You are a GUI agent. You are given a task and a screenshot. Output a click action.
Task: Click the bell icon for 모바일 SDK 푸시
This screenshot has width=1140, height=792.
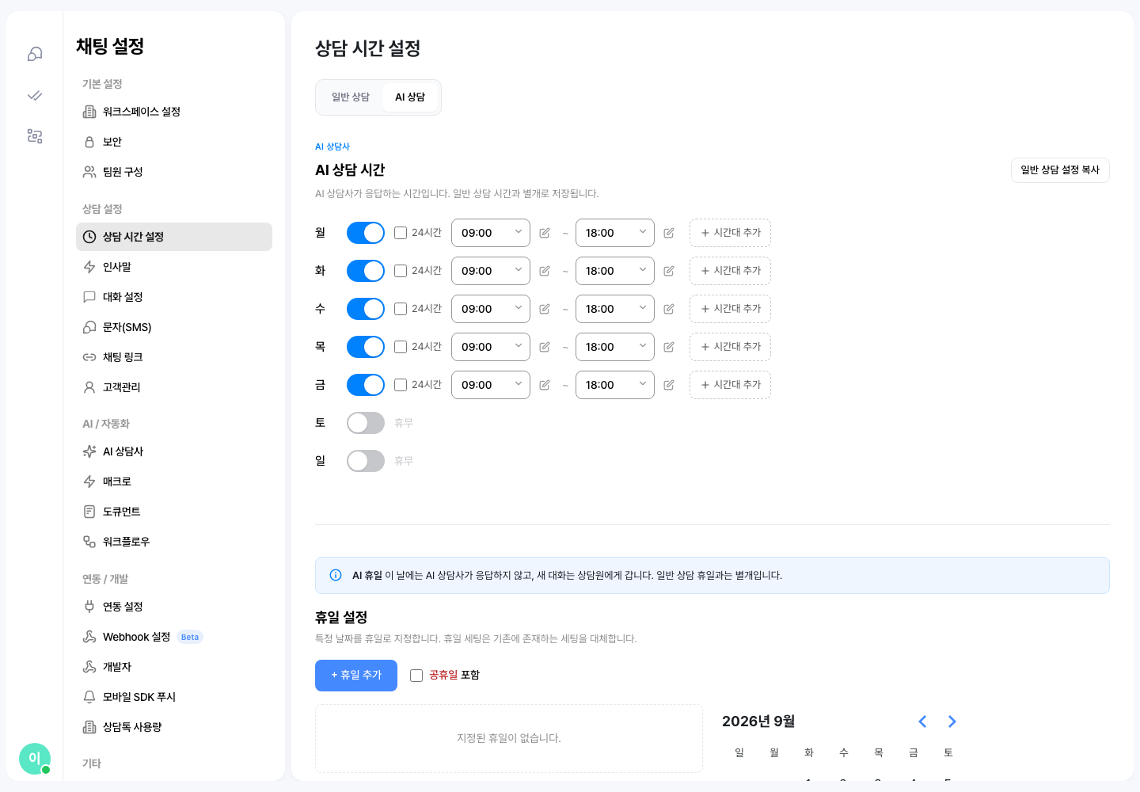pyautogui.click(x=89, y=697)
